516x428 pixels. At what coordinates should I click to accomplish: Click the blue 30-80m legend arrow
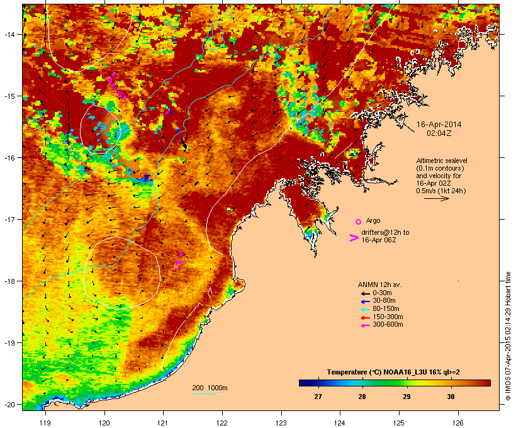(365, 301)
